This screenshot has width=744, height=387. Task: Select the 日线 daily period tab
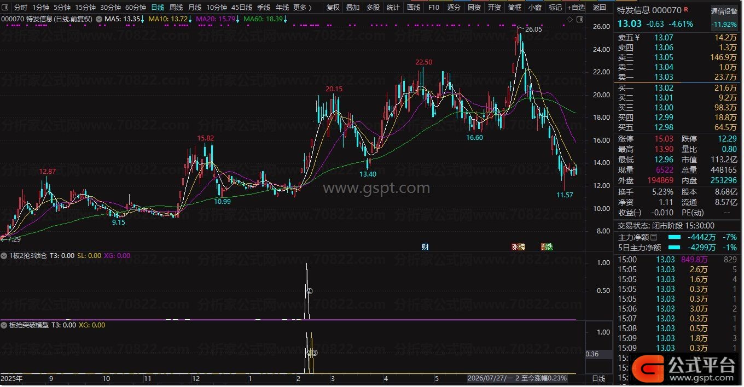[158, 8]
